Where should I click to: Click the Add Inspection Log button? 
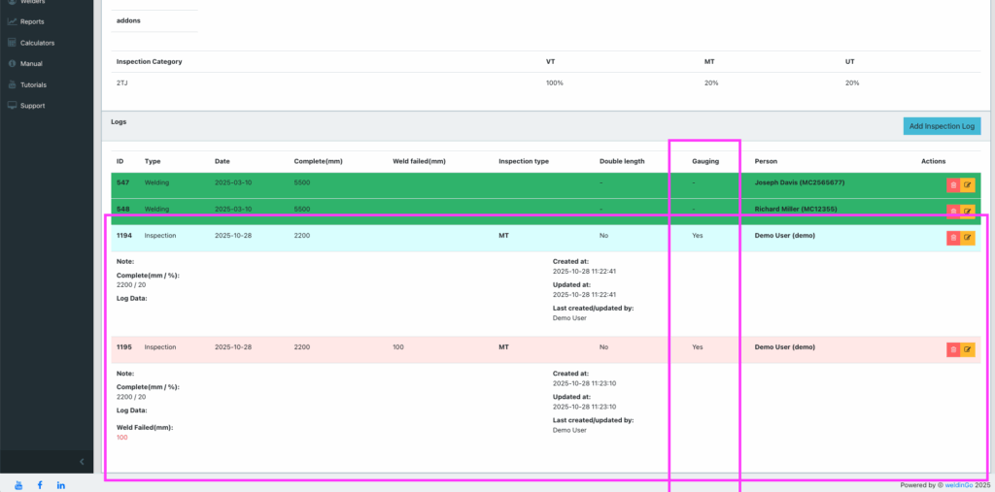pos(941,126)
